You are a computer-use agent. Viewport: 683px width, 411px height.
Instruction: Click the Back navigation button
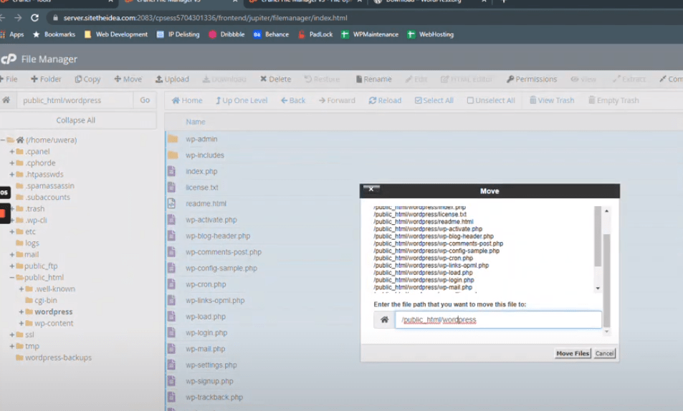coord(292,100)
